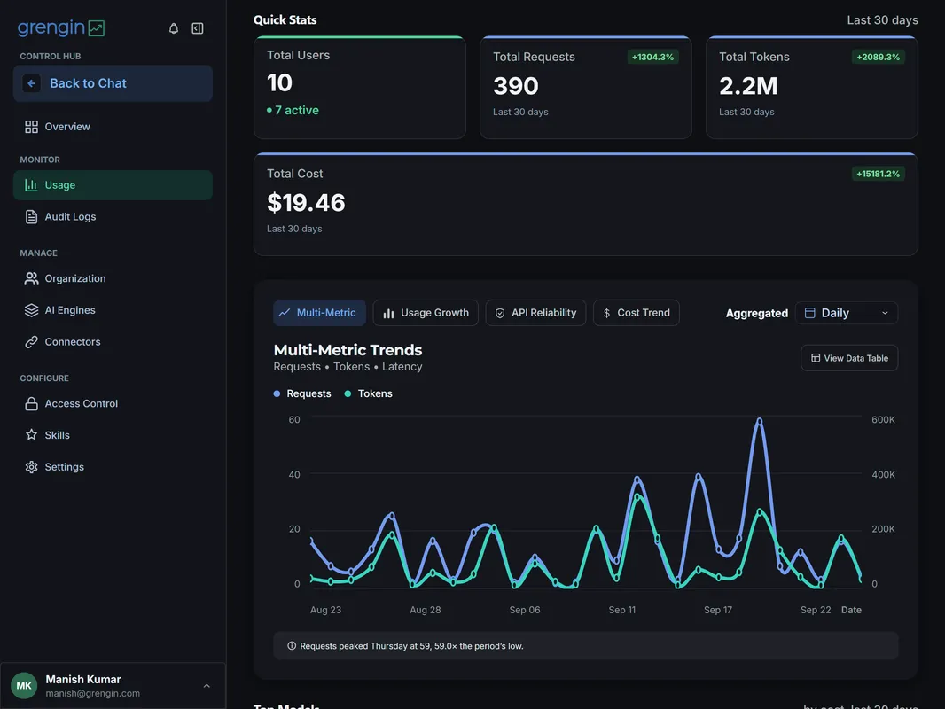Open the Organization page

(113, 278)
